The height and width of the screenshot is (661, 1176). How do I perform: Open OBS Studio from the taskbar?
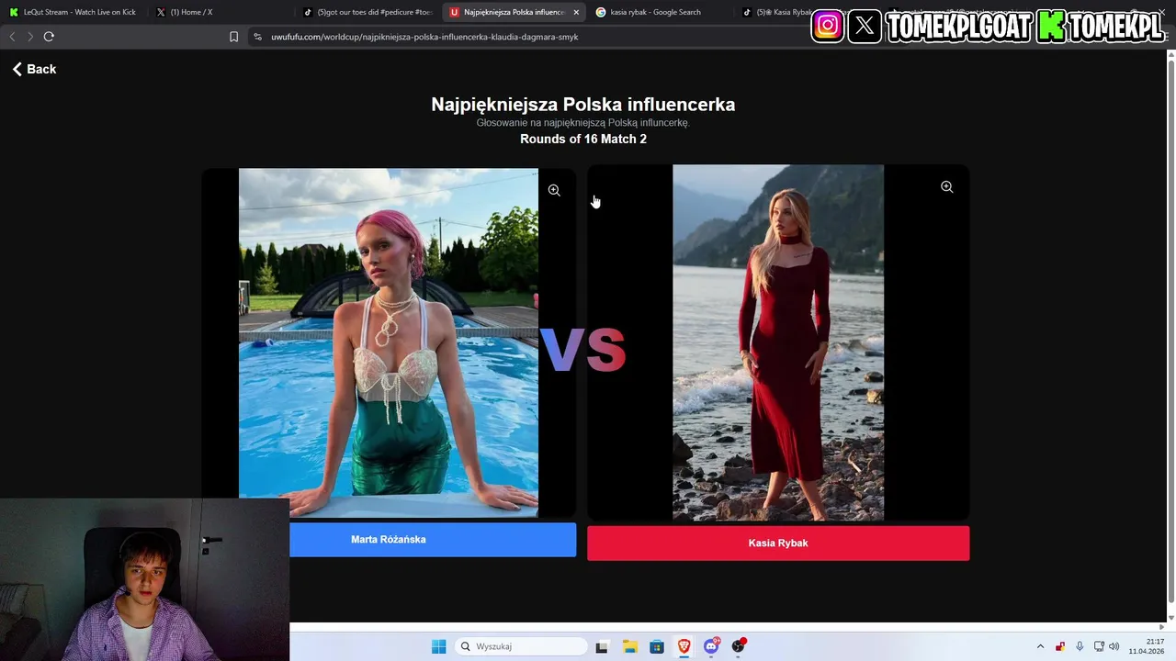tap(738, 646)
